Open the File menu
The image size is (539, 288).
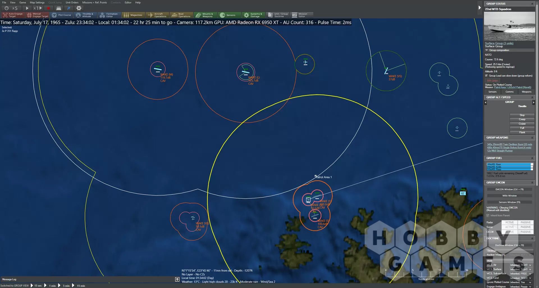click(4, 3)
